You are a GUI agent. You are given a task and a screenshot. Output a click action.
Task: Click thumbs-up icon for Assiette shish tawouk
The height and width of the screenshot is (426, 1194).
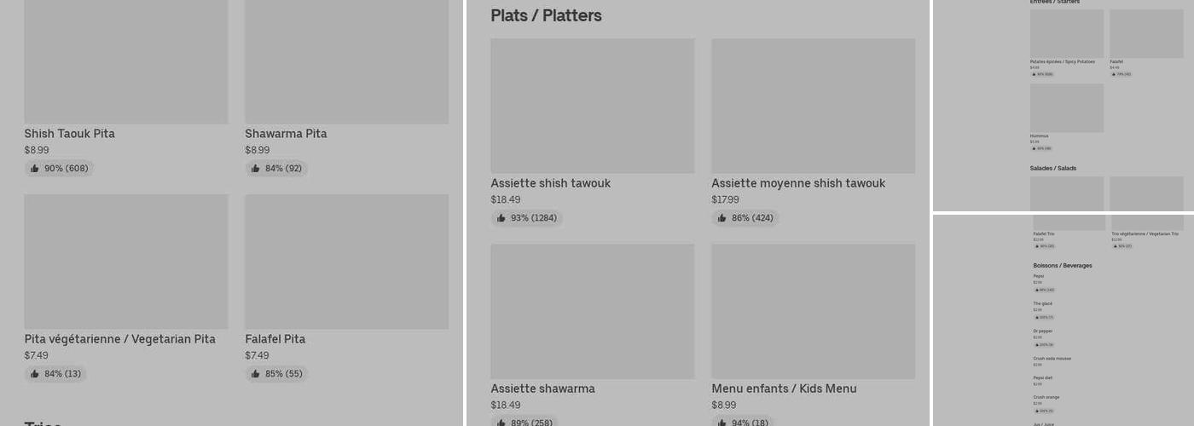(x=501, y=218)
